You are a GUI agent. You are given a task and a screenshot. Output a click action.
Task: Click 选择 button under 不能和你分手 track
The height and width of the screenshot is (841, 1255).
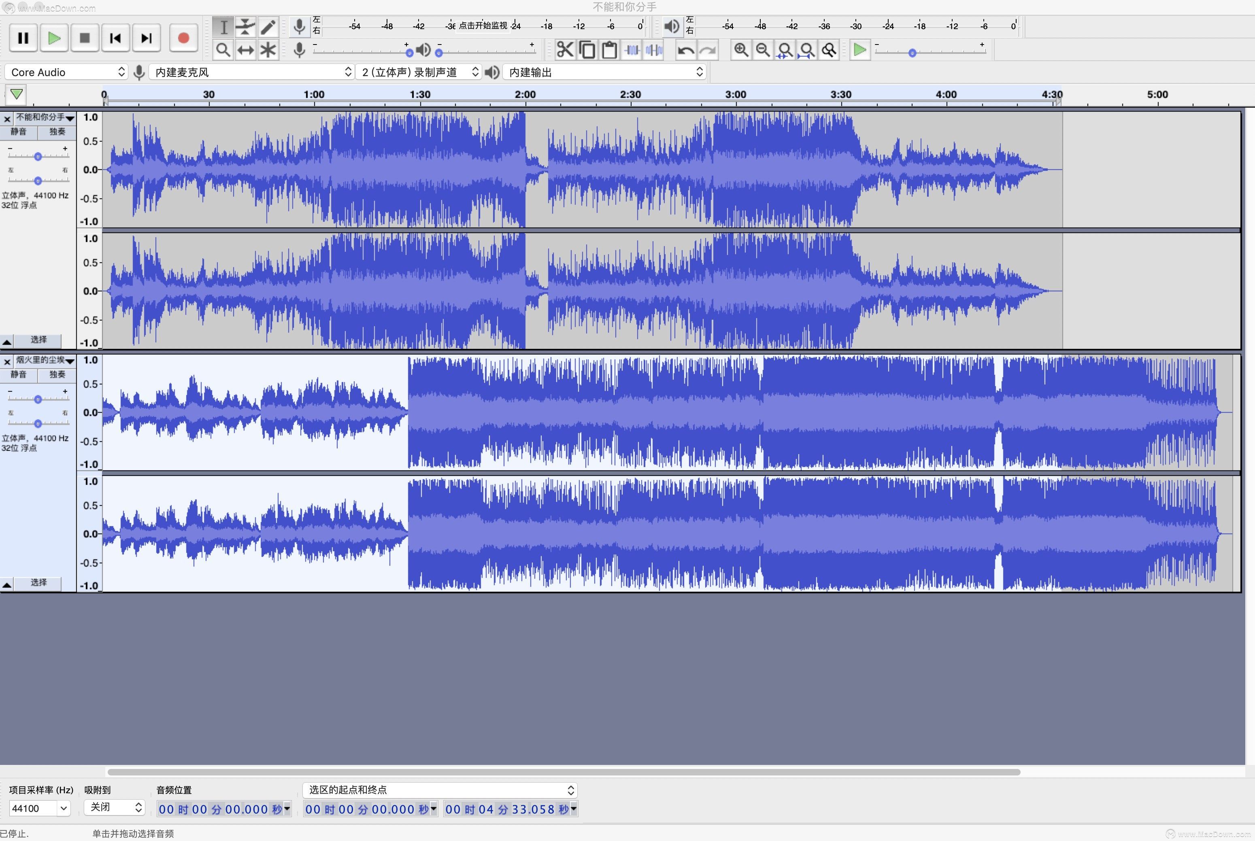point(38,340)
